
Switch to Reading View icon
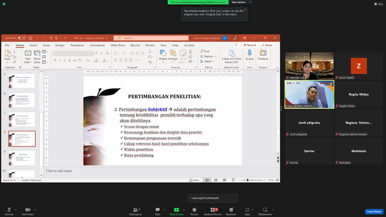pos(224,180)
